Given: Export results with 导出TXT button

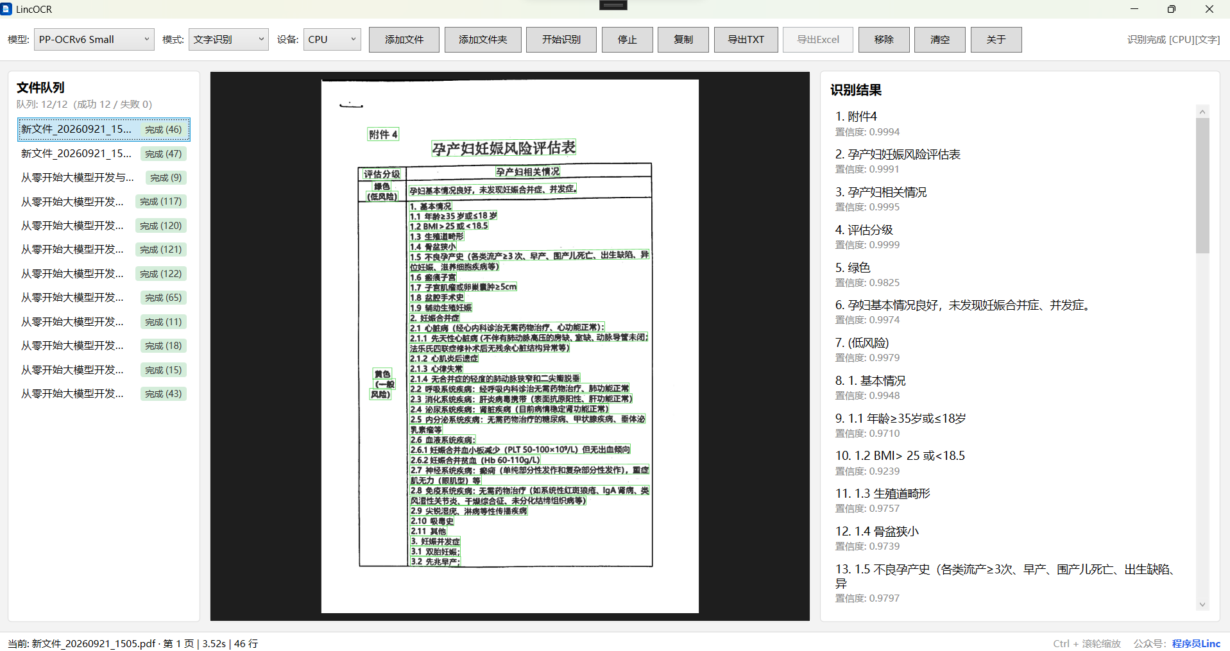Looking at the screenshot, I should 746,40.
